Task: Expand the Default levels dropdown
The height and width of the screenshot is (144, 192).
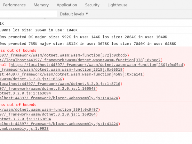Action: [74, 14]
